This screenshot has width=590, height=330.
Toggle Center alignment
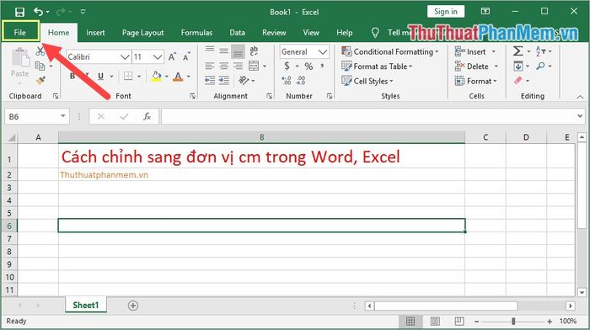pyautogui.click(x=224, y=67)
